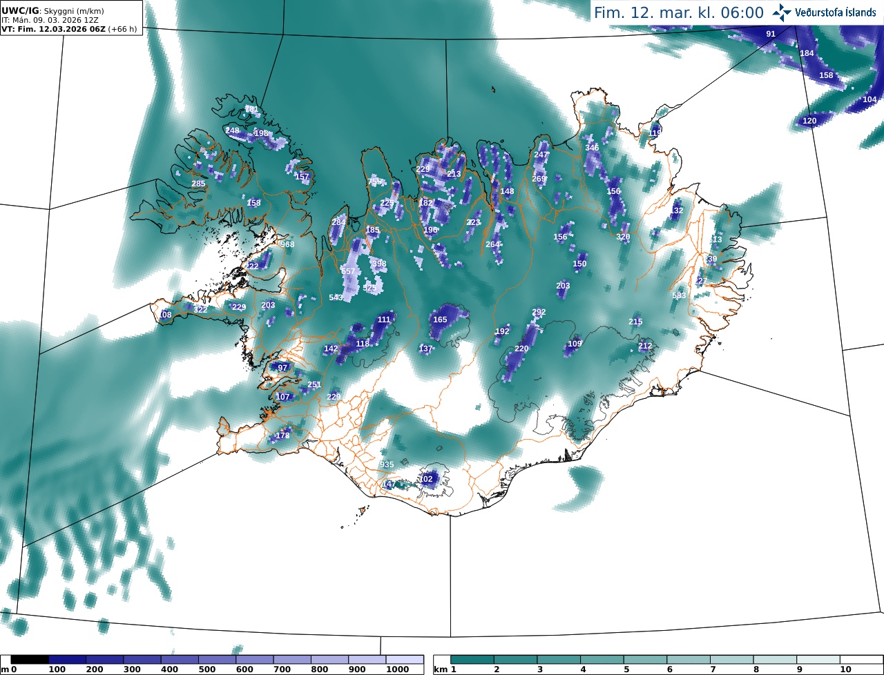Viewport: 884px width, 675px height.
Task: Click the visibility value 184 in the top-right corner
Action: tap(807, 53)
